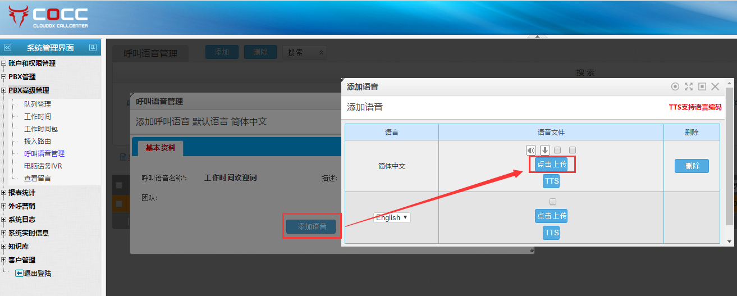Screen dimensions: 737x296
Task: Collapse the left sidebar with double-arrow icon
Action: (x=7, y=48)
